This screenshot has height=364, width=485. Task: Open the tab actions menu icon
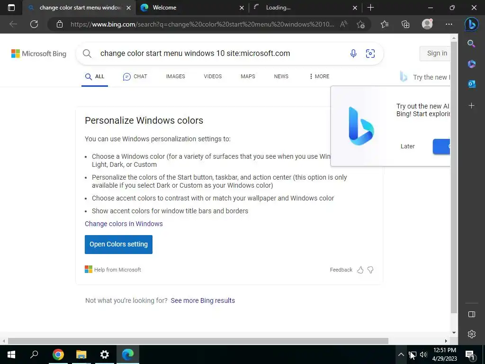[x=11, y=8]
